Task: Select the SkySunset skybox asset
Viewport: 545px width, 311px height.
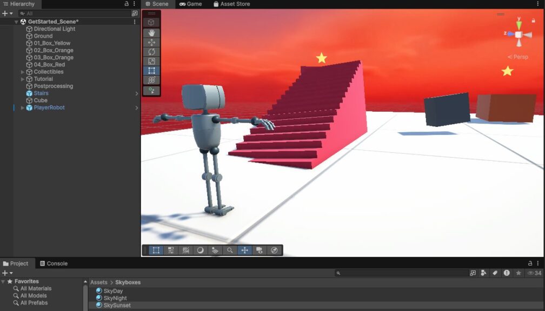Action: click(117, 305)
